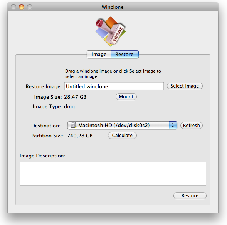Click the Image Description label
This screenshot has height=225, width=227.
(x=42, y=156)
